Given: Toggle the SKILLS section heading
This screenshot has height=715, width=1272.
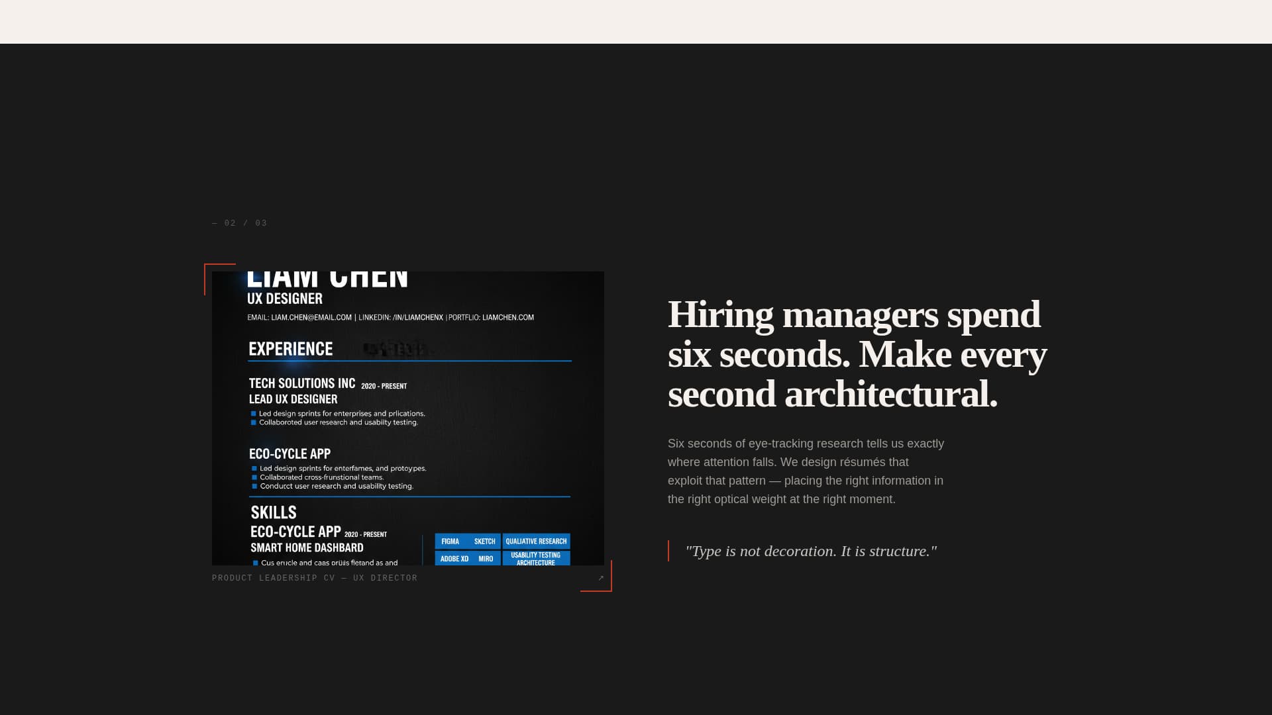Looking at the screenshot, I should 274,512.
